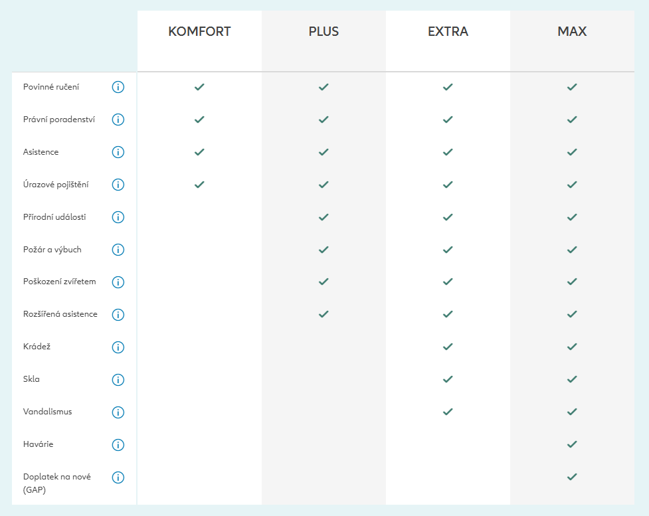
Task: Click Povinné ručení checkmark under KOMFORT
Action: 199,87
